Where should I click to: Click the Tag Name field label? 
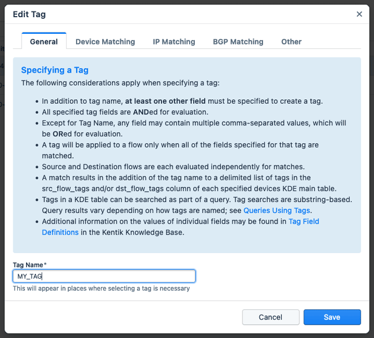tap(29, 265)
